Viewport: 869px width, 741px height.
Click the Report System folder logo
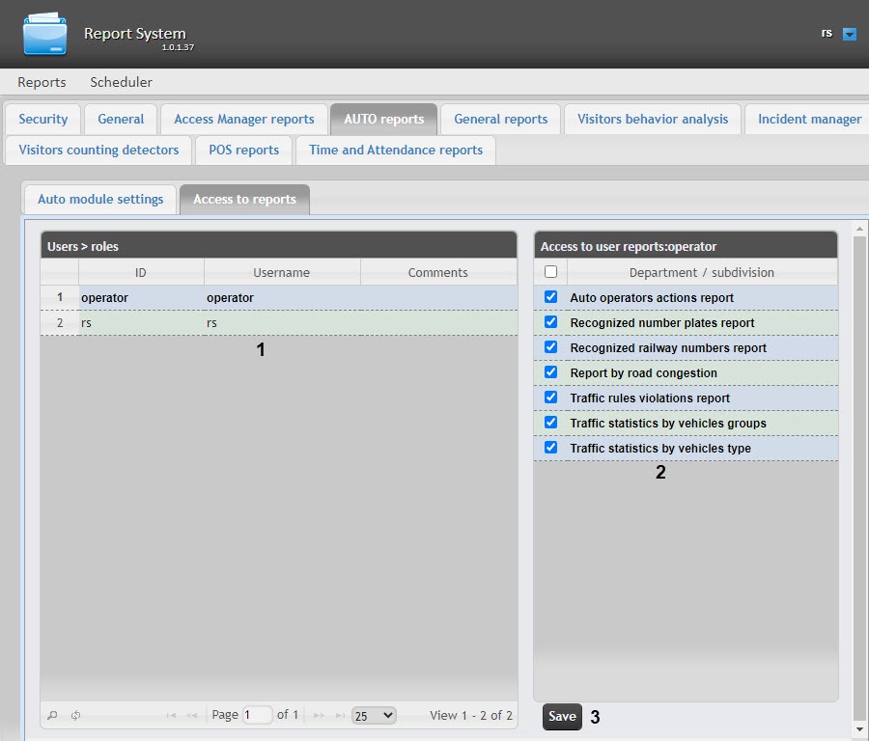[x=45, y=34]
